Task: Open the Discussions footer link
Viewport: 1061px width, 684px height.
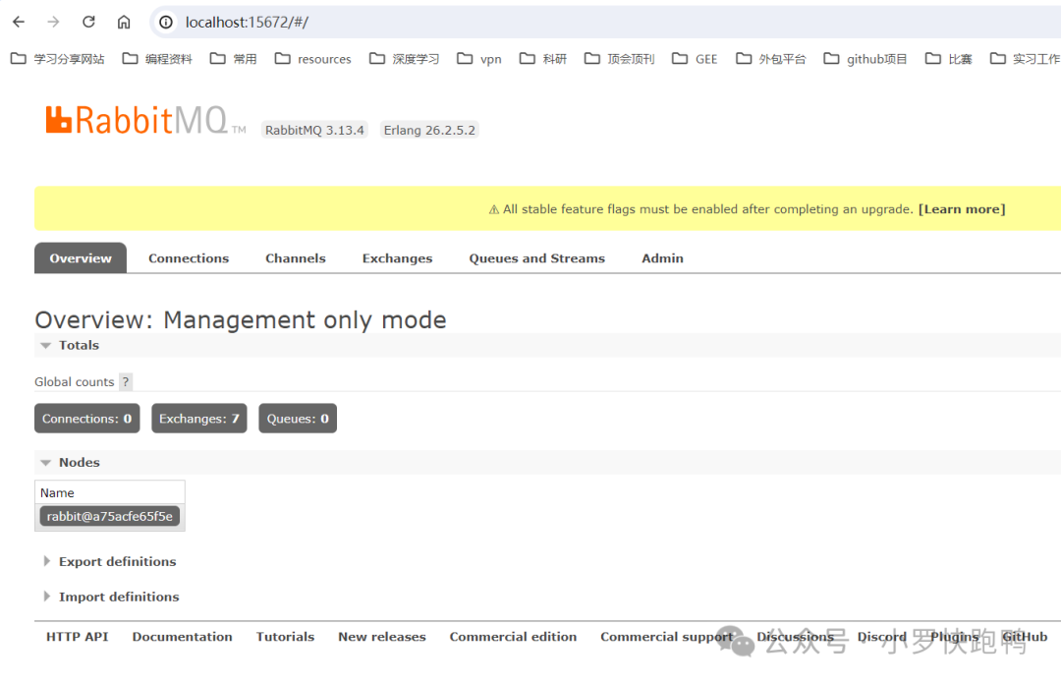Action: [795, 637]
